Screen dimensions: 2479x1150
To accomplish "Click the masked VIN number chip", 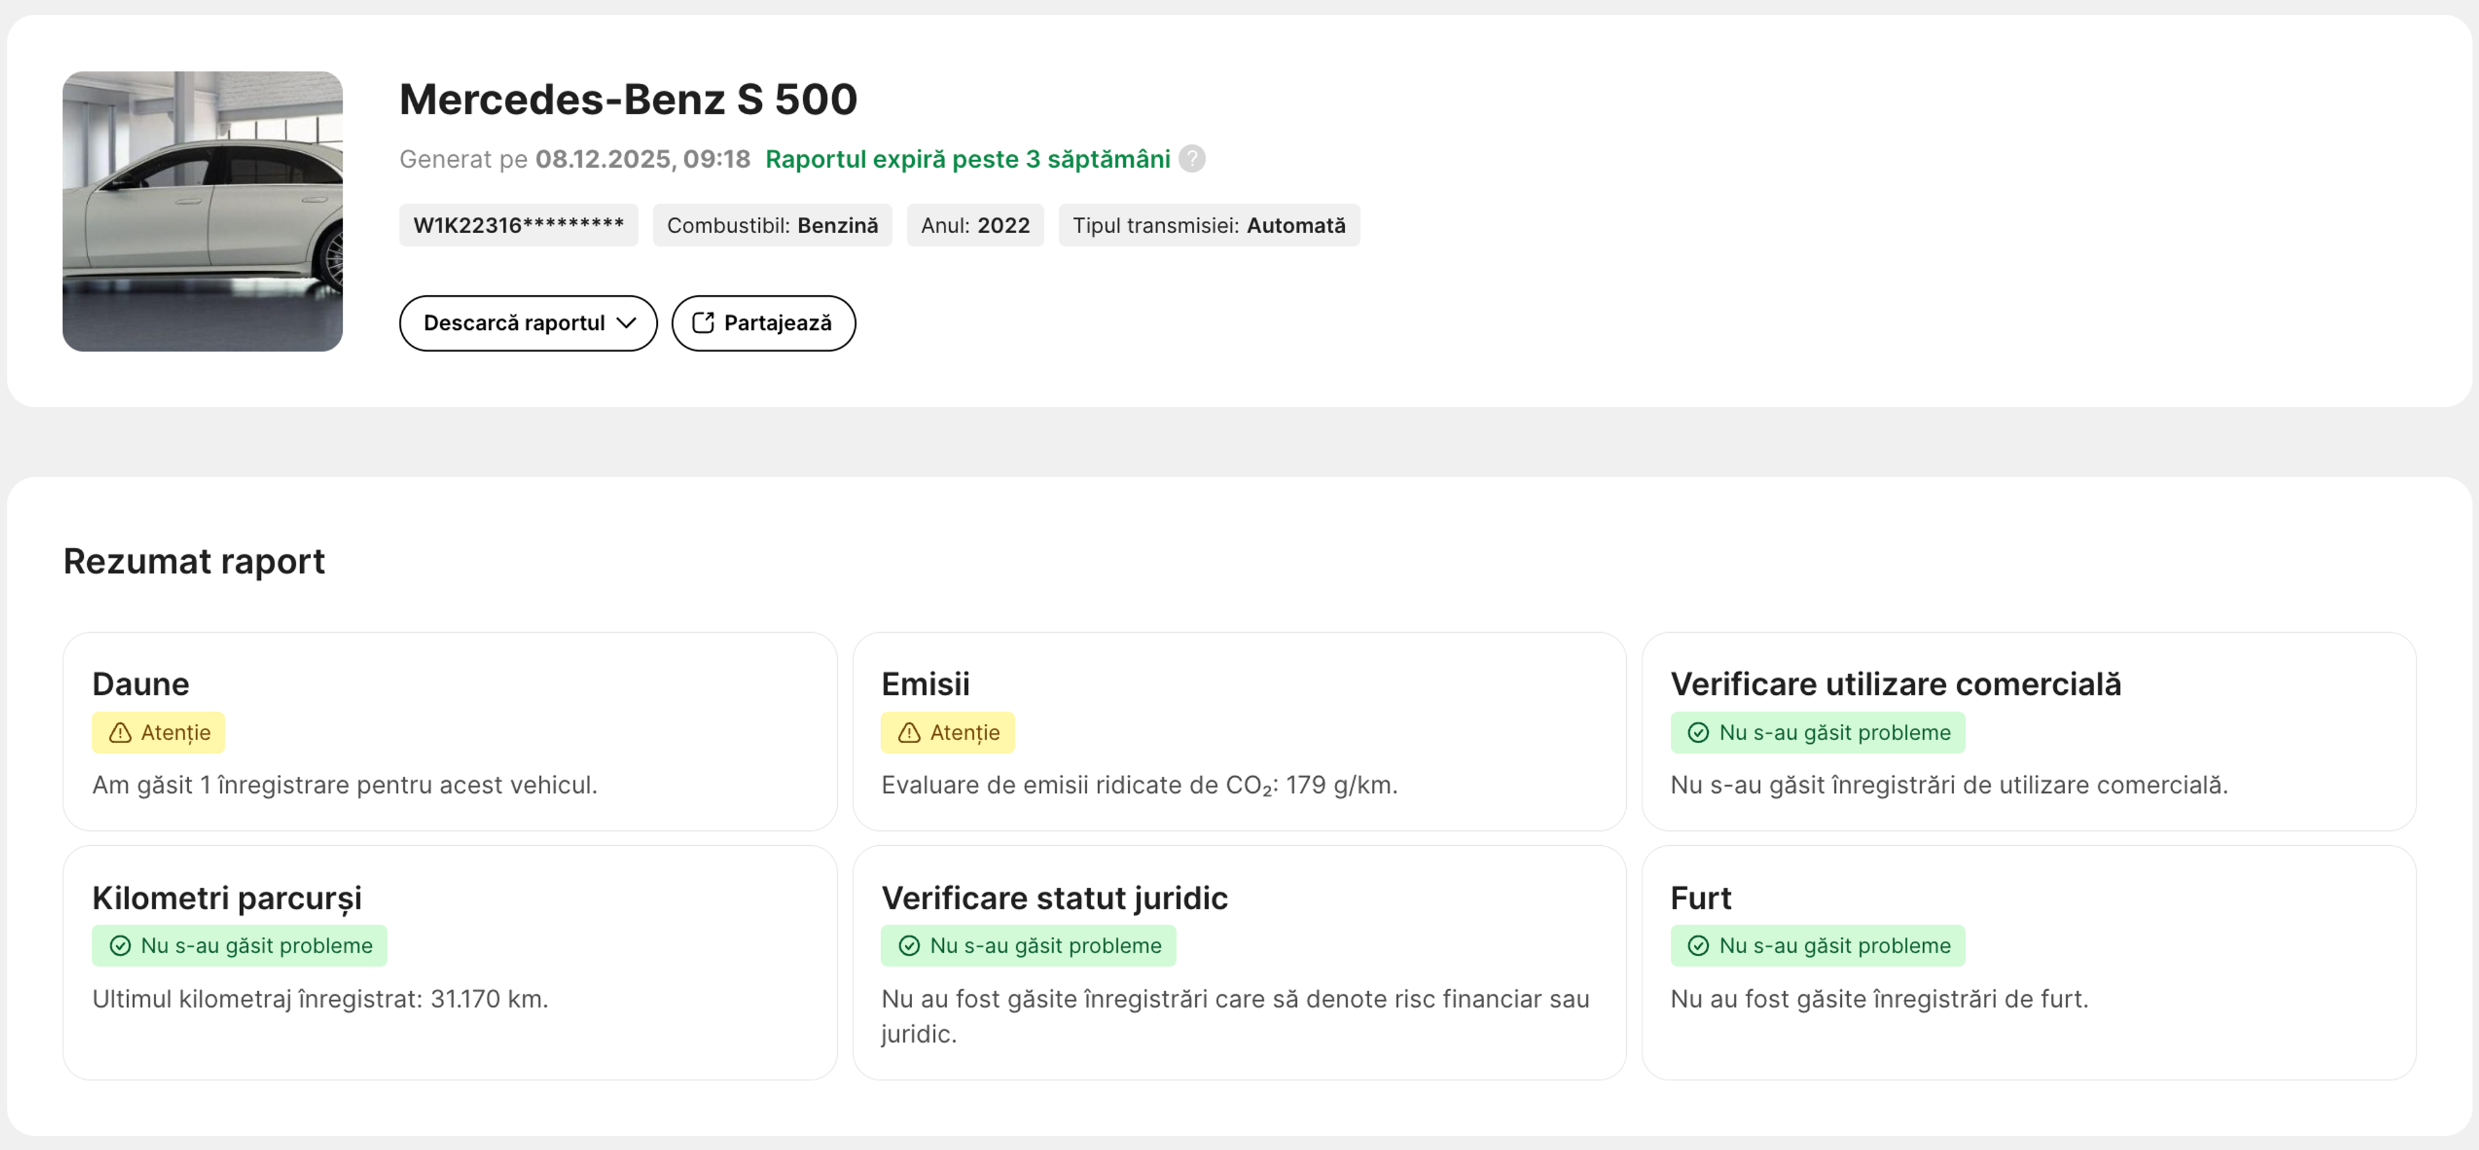I will 518,225.
